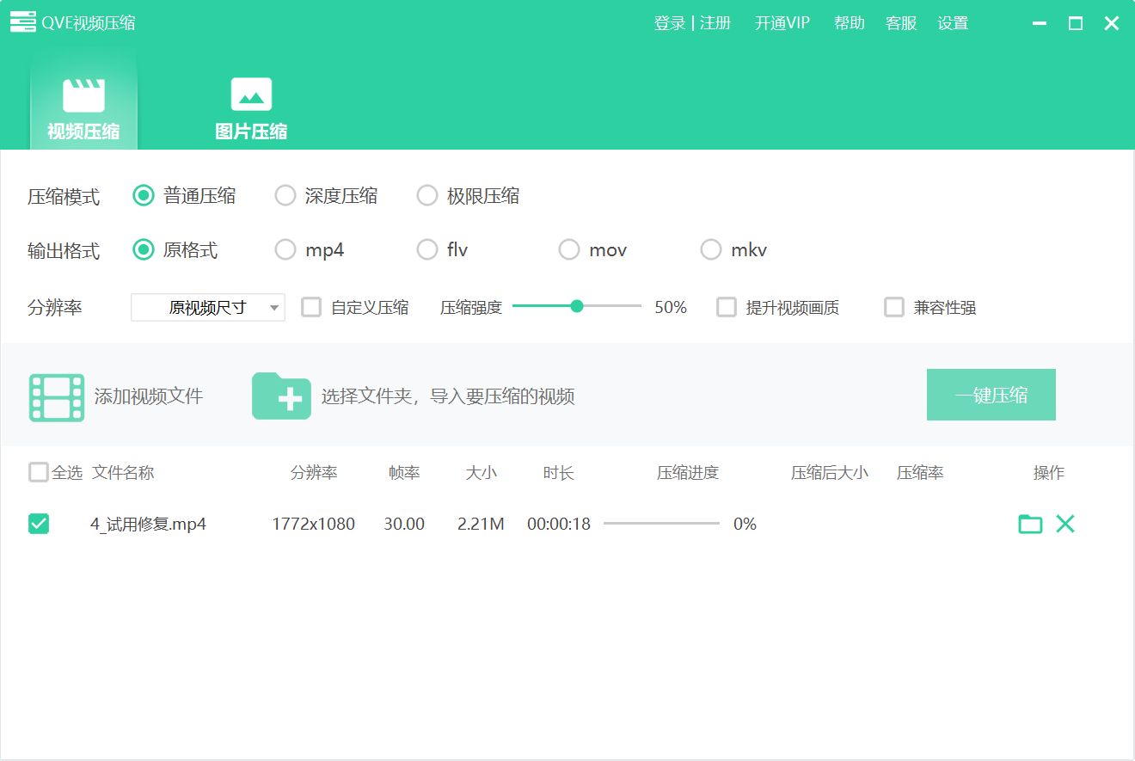Open the 客服 menu

pyautogui.click(x=901, y=23)
